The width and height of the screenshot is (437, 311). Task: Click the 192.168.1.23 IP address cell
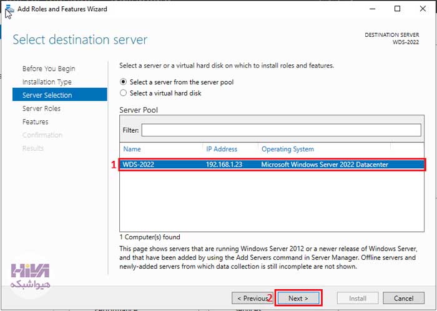(x=224, y=165)
